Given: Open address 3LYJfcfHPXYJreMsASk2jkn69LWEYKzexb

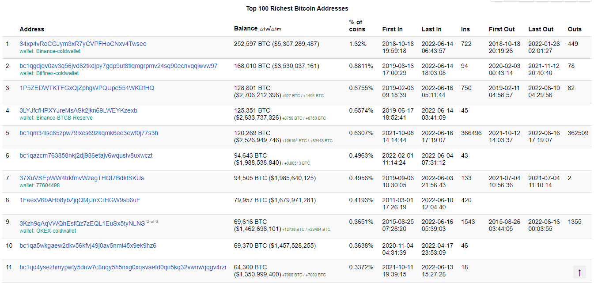Looking at the screenshot, I should point(79,110).
